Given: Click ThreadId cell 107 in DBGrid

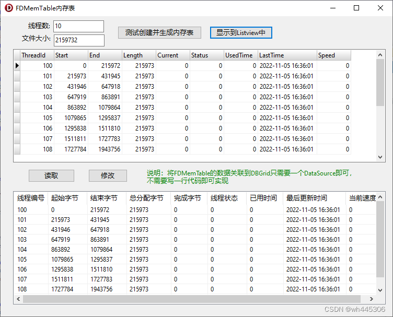Looking at the screenshot, I should (x=37, y=139).
